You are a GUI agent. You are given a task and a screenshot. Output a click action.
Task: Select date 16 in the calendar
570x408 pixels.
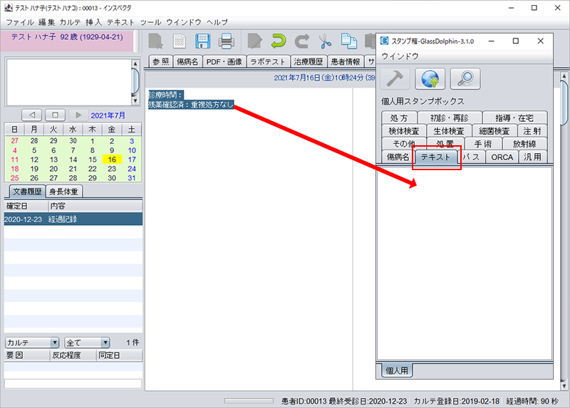pyautogui.click(x=111, y=159)
